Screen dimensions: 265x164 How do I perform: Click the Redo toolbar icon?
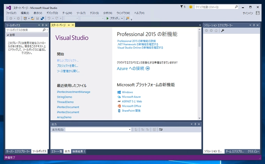point(56,18)
